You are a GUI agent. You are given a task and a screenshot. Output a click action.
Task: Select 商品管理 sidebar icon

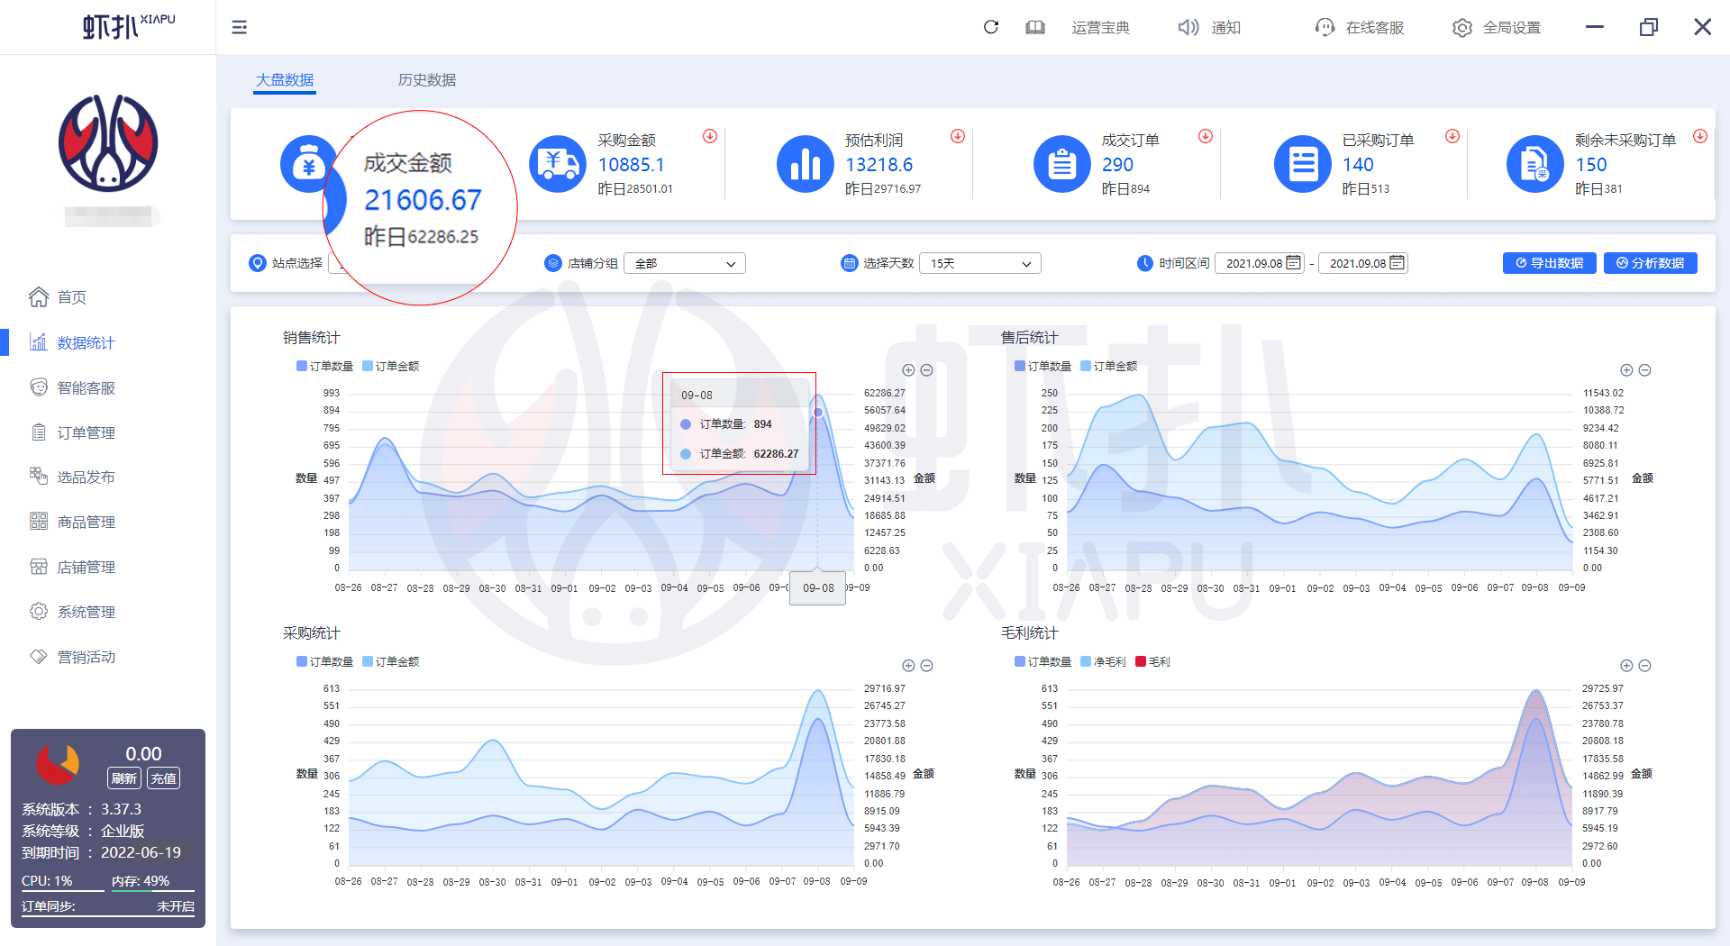point(39,521)
